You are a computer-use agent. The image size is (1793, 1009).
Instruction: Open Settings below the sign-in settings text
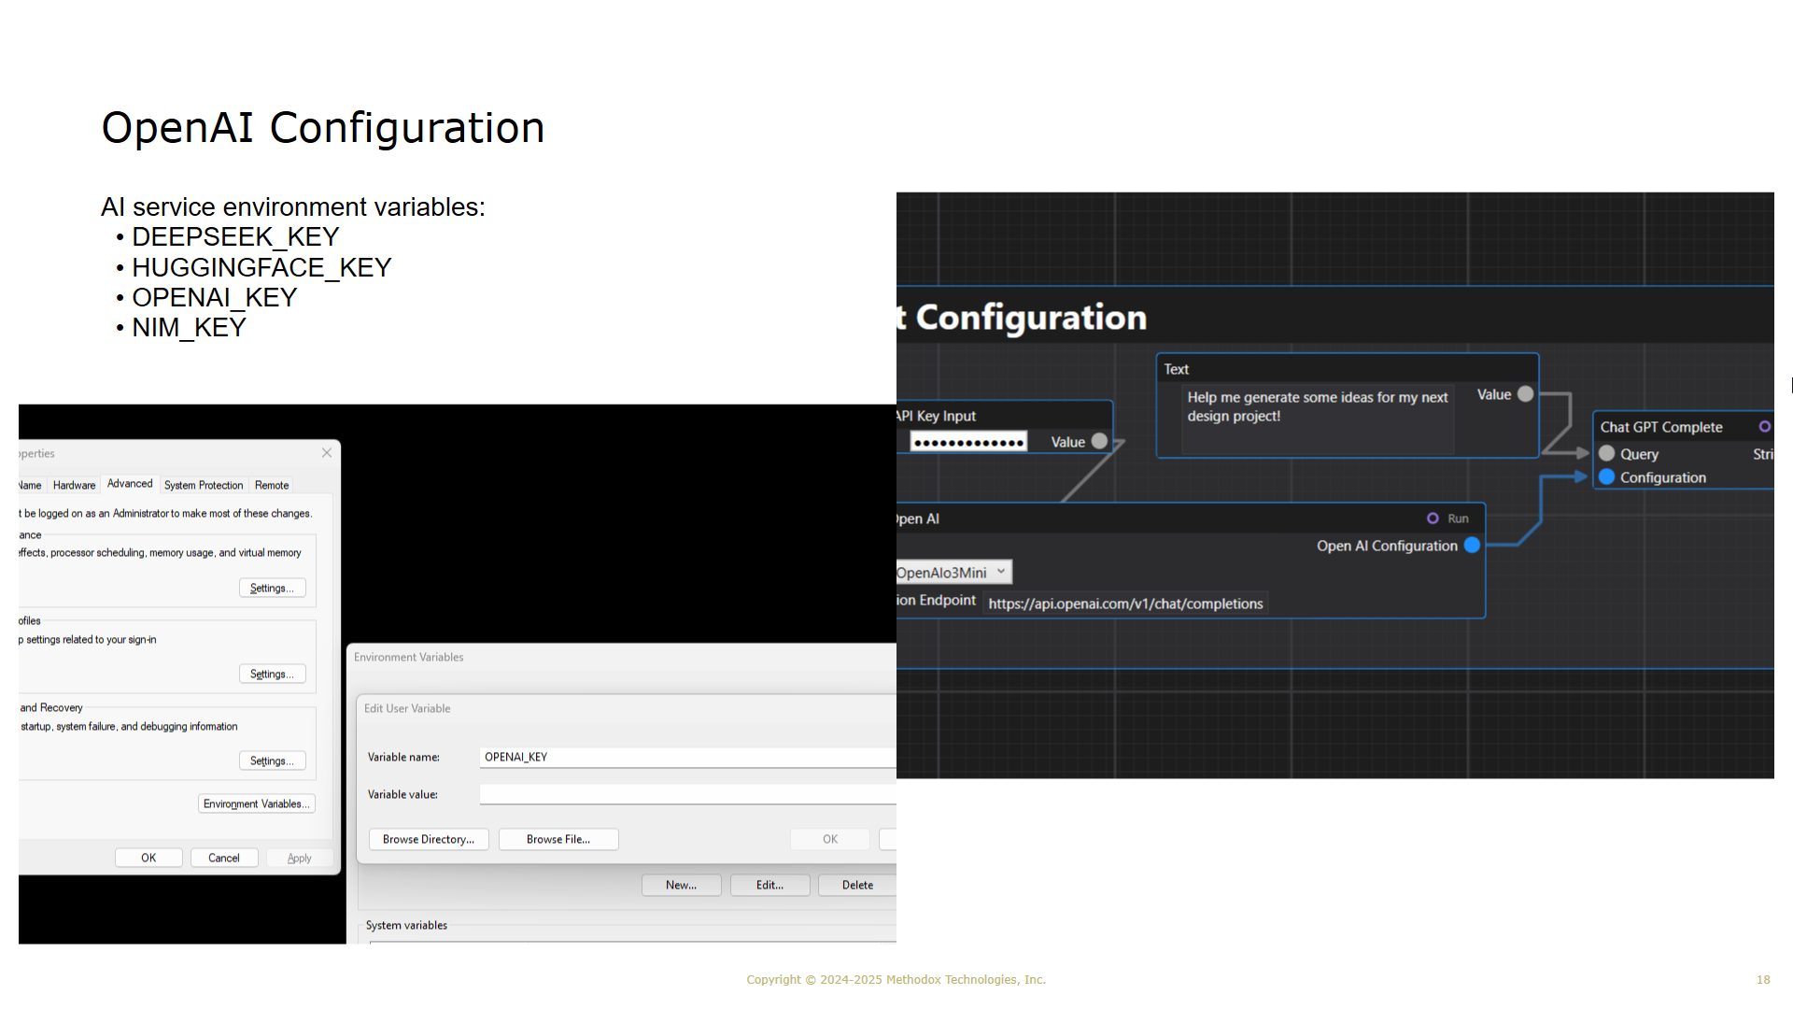click(272, 674)
